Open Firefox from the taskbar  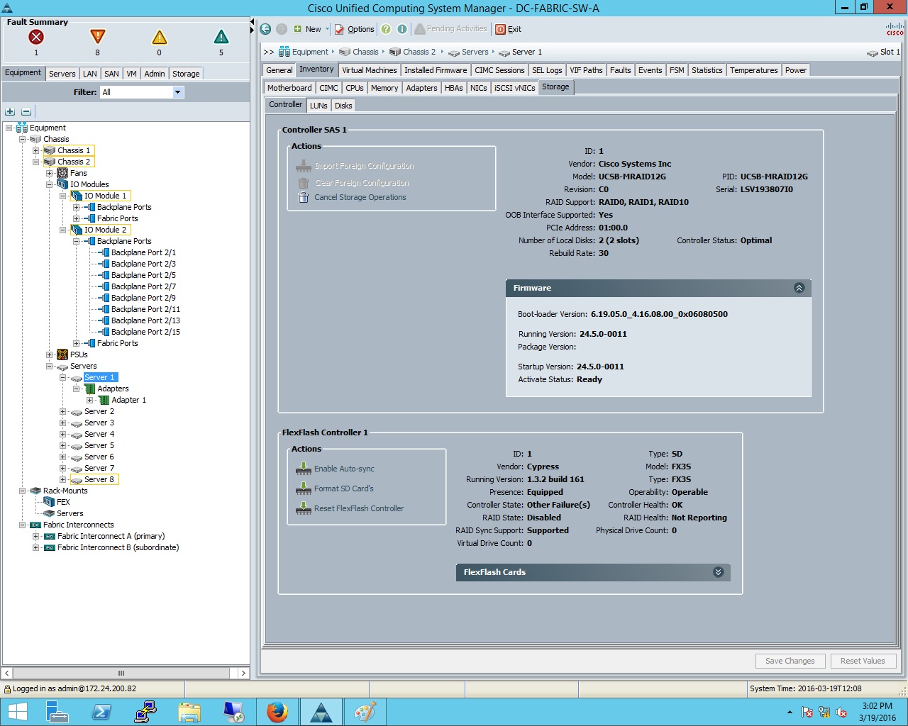coord(277,711)
